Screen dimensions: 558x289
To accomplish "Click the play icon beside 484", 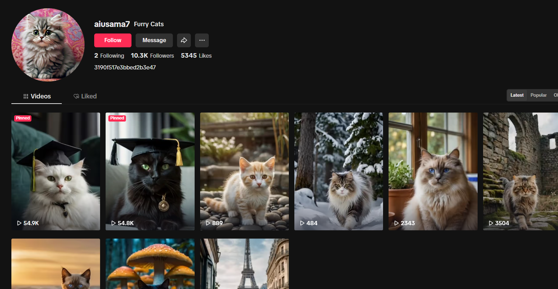I will click(x=302, y=223).
